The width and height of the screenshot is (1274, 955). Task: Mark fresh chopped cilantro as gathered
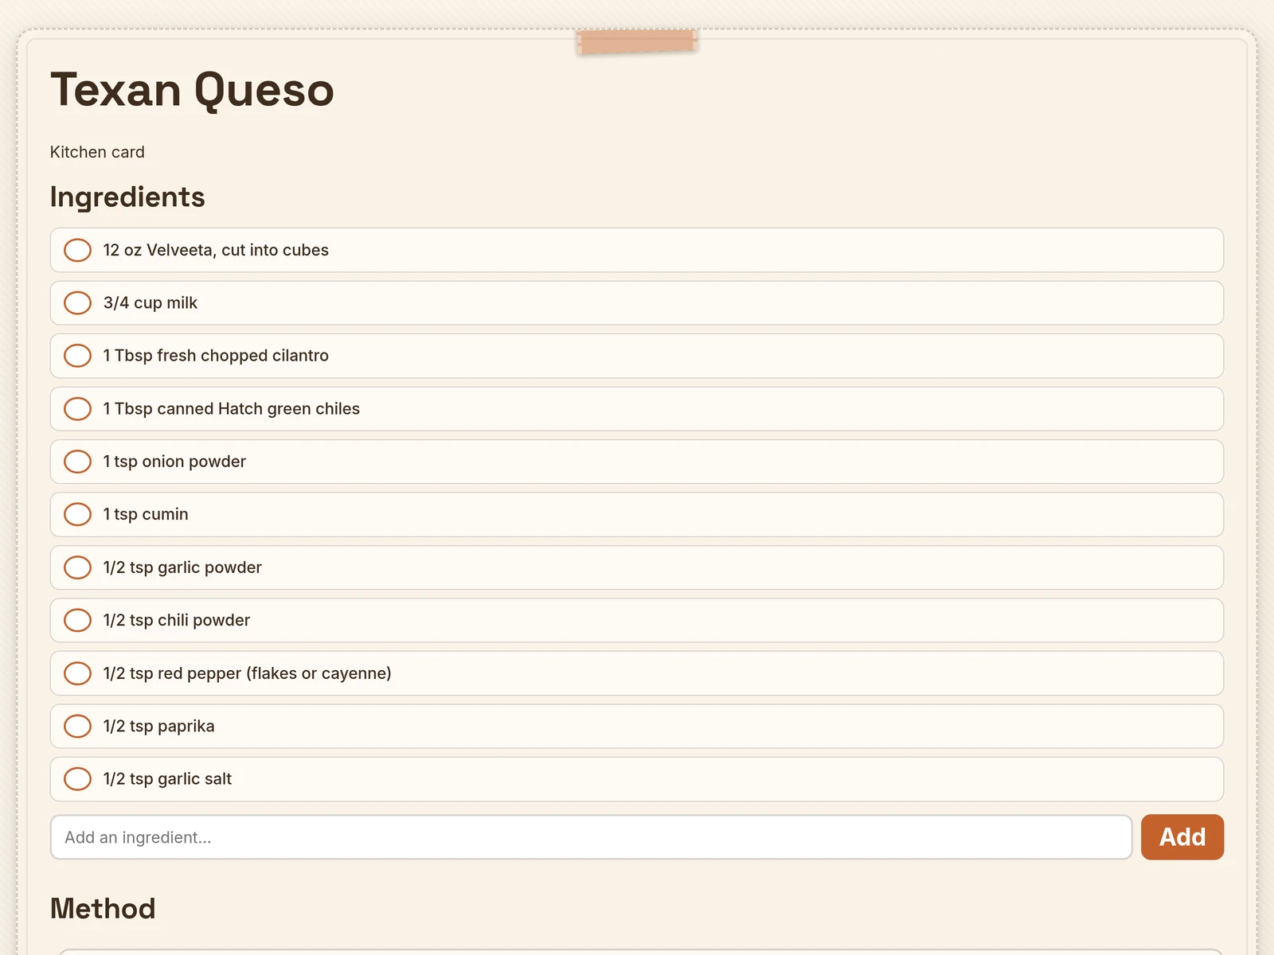coord(77,356)
